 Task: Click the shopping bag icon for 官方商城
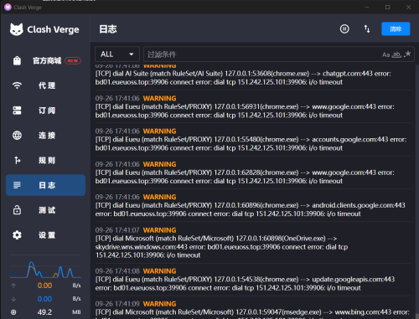click(x=17, y=60)
